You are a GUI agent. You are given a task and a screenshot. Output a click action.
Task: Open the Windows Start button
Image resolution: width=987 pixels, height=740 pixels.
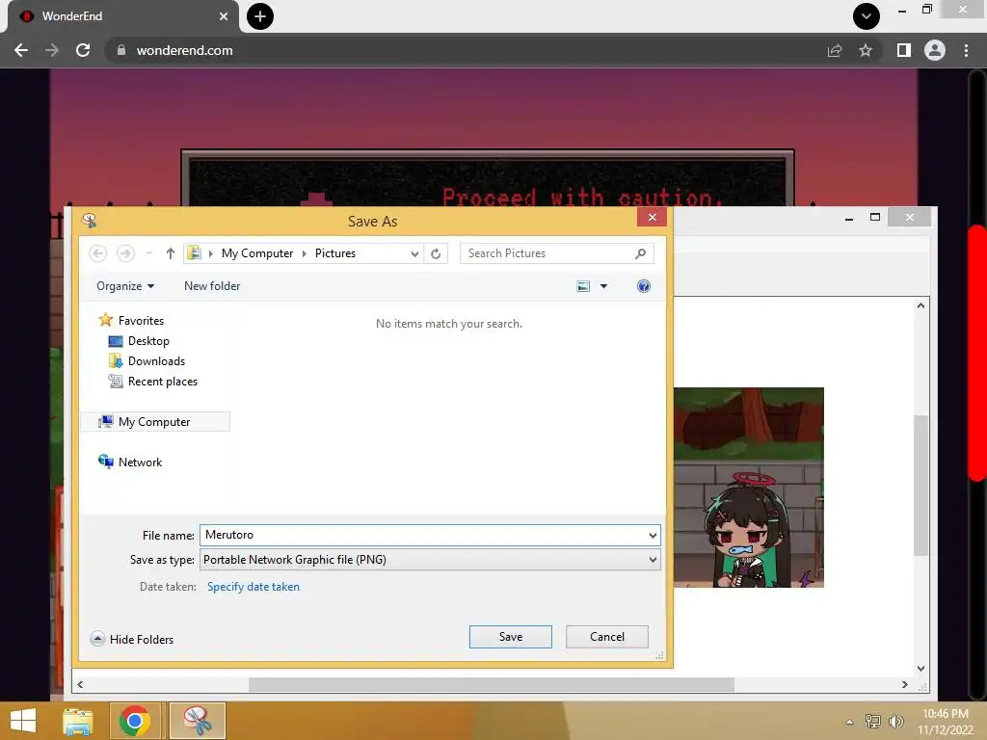click(23, 721)
